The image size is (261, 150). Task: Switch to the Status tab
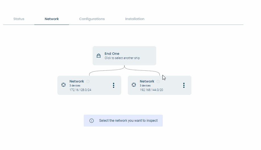19,19
